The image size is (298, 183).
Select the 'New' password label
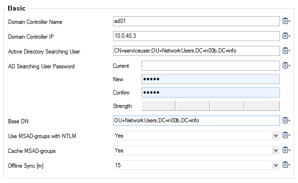(118, 79)
